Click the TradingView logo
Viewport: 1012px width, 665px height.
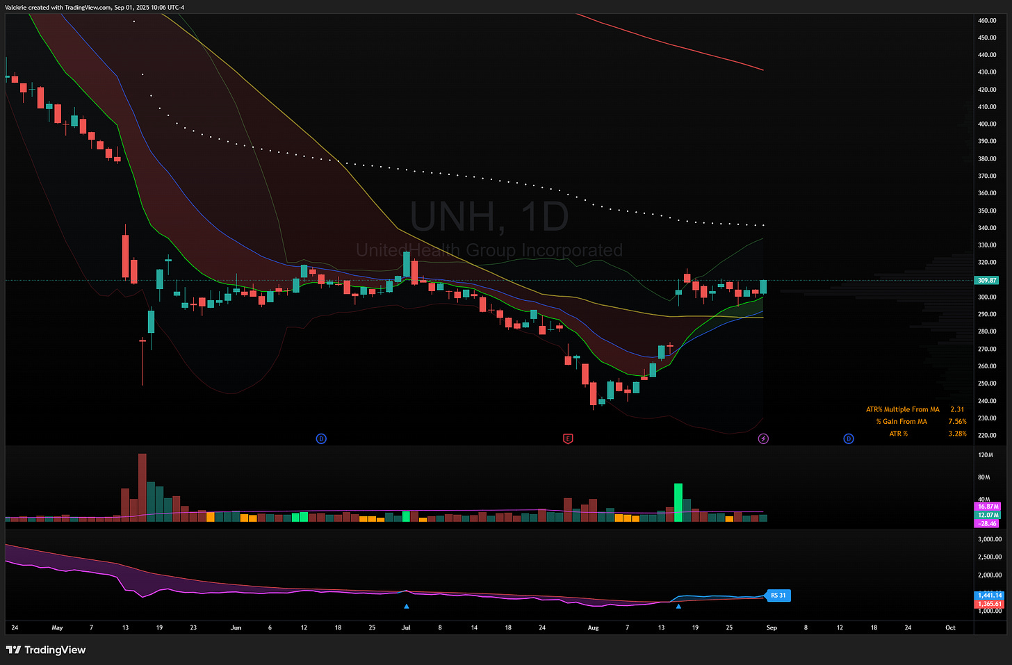(x=46, y=650)
